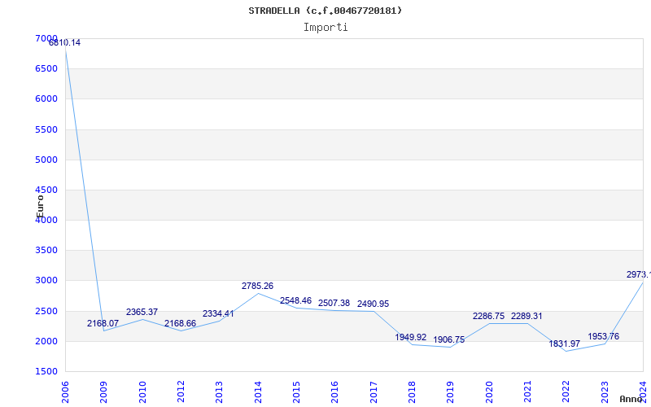Select the 3000 y-axis value
651x407 pixels.
click(46, 280)
